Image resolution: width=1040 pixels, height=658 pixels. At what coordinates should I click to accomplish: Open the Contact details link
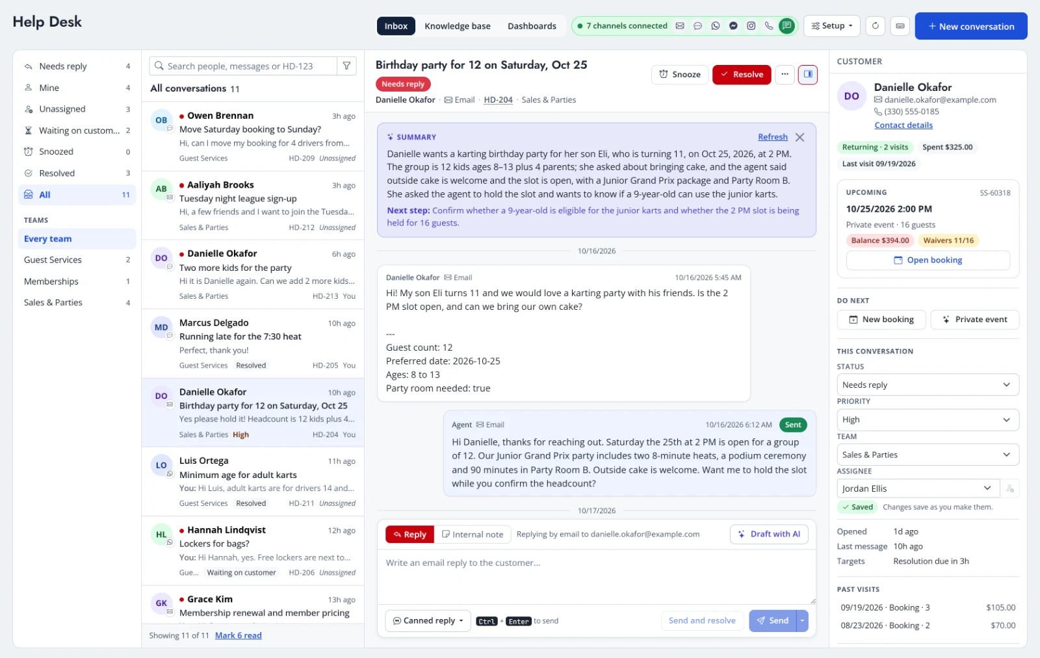(x=903, y=125)
